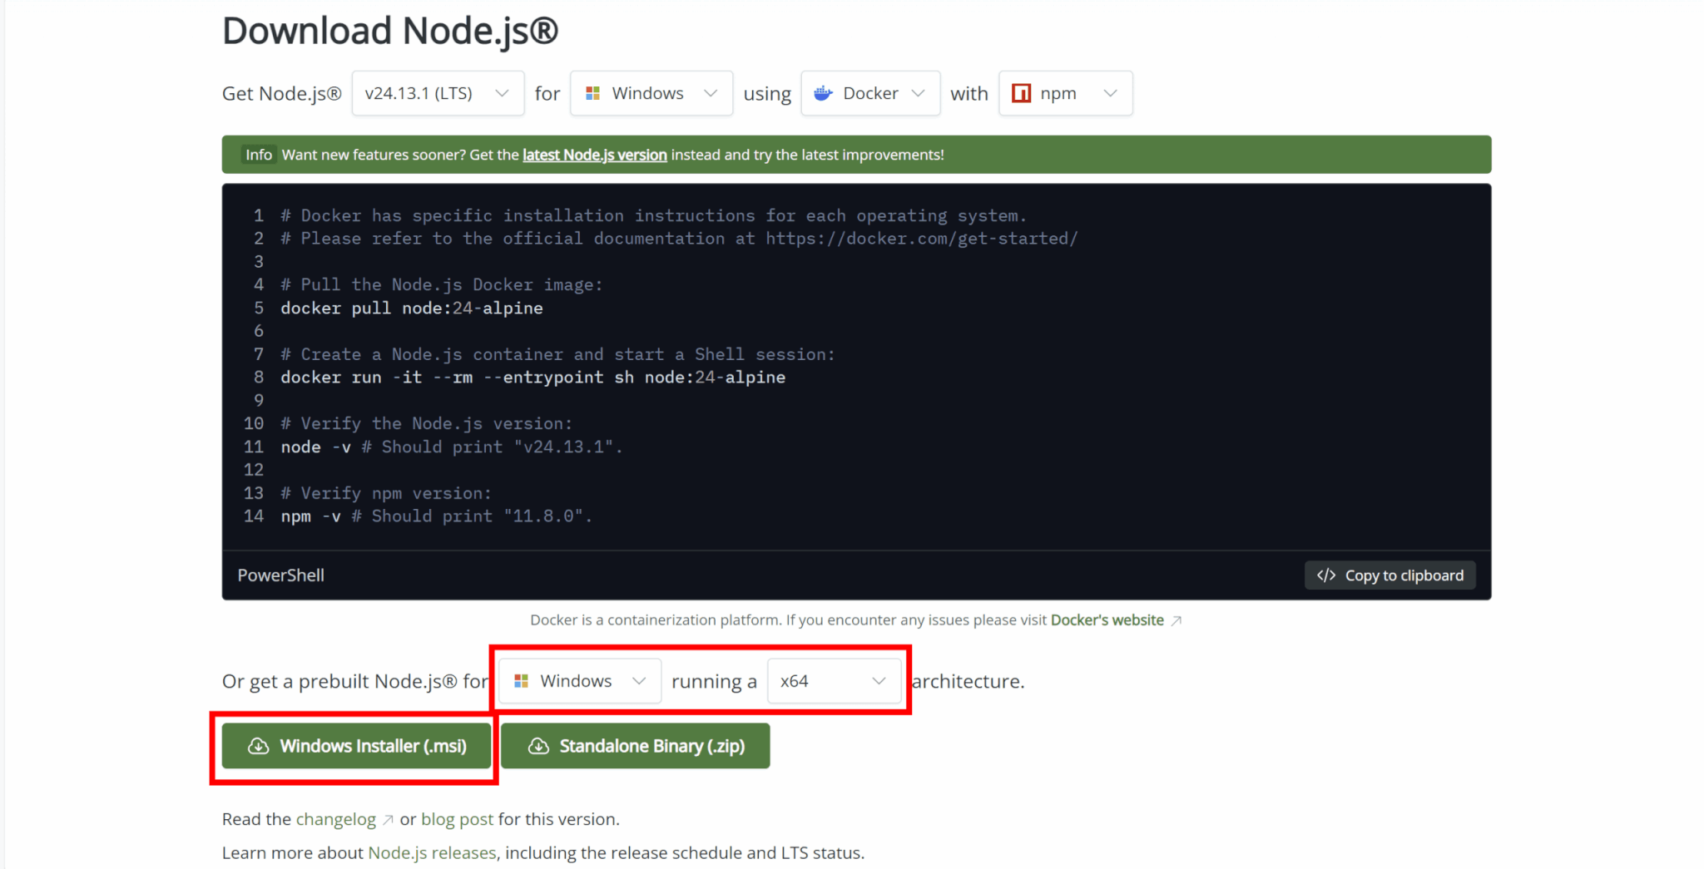Image resolution: width=1704 pixels, height=869 pixels.
Task: Open the prebuilt Windows platform dropdown
Action: pos(580,681)
